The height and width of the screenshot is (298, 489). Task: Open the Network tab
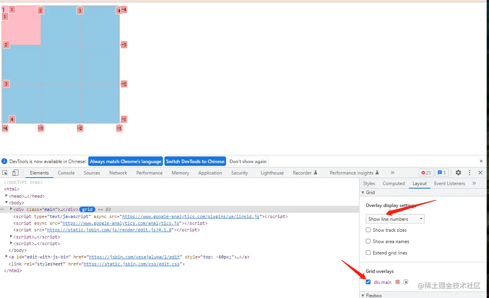pos(118,173)
